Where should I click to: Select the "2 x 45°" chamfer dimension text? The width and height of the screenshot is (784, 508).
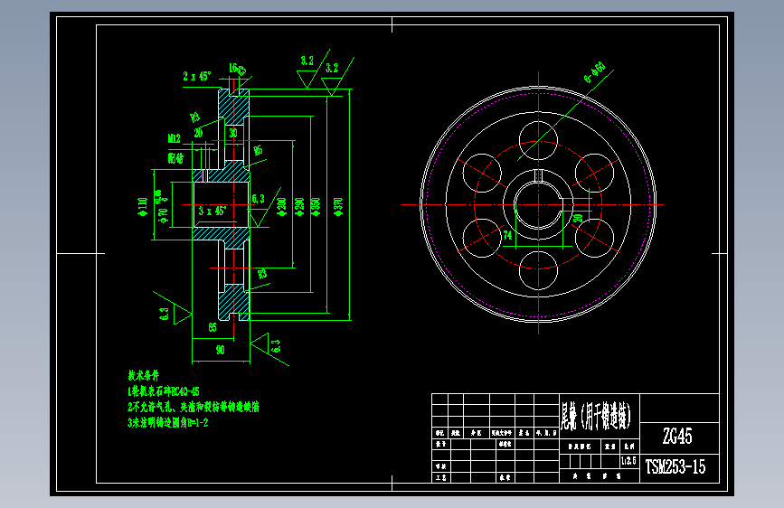pyautogui.click(x=196, y=77)
